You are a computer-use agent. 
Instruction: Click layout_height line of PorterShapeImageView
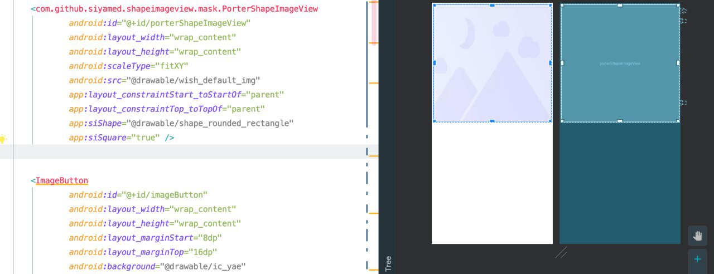coord(155,52)
